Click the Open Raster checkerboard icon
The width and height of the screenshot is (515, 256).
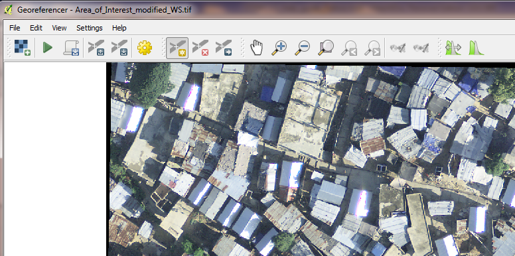pos(23,48)
